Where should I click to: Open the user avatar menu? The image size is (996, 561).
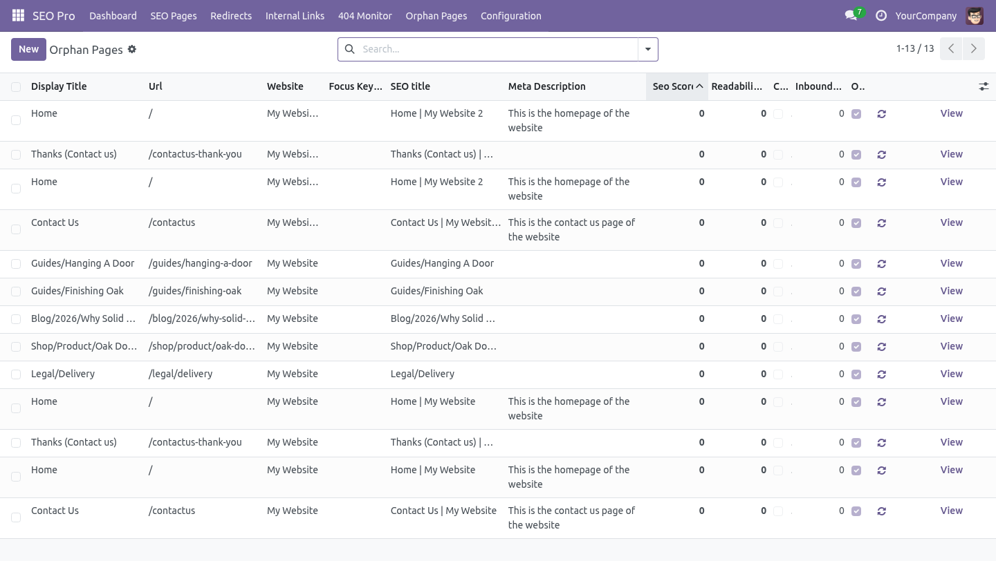pyautogui.click(x=975, y=15)
